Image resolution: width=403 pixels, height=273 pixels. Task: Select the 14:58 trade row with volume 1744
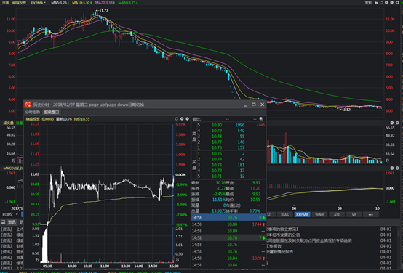pyautogui.click(x=228, y=224)
